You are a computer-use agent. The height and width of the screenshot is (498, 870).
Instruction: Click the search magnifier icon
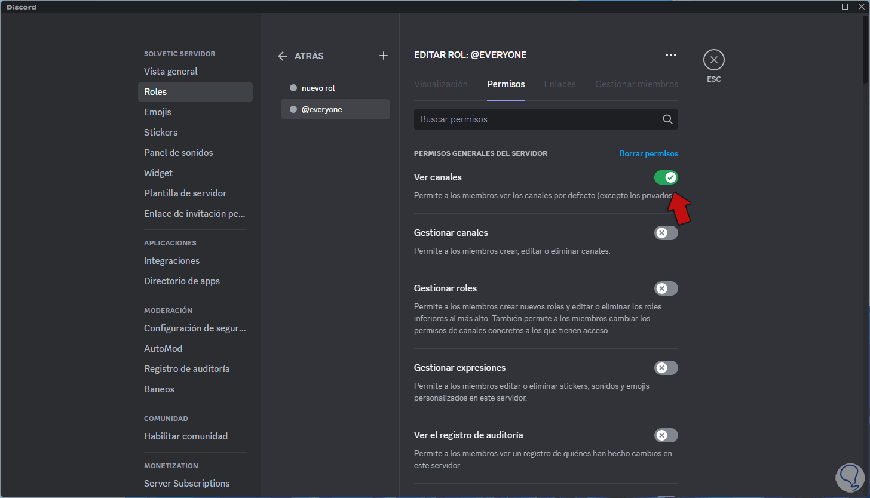click(x=667, y=119)
